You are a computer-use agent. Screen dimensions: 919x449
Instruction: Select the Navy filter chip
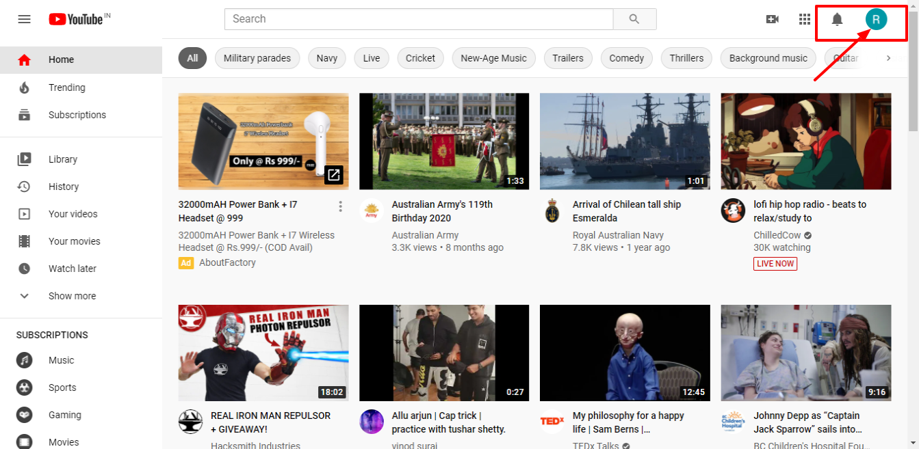(x=327, y=58)
